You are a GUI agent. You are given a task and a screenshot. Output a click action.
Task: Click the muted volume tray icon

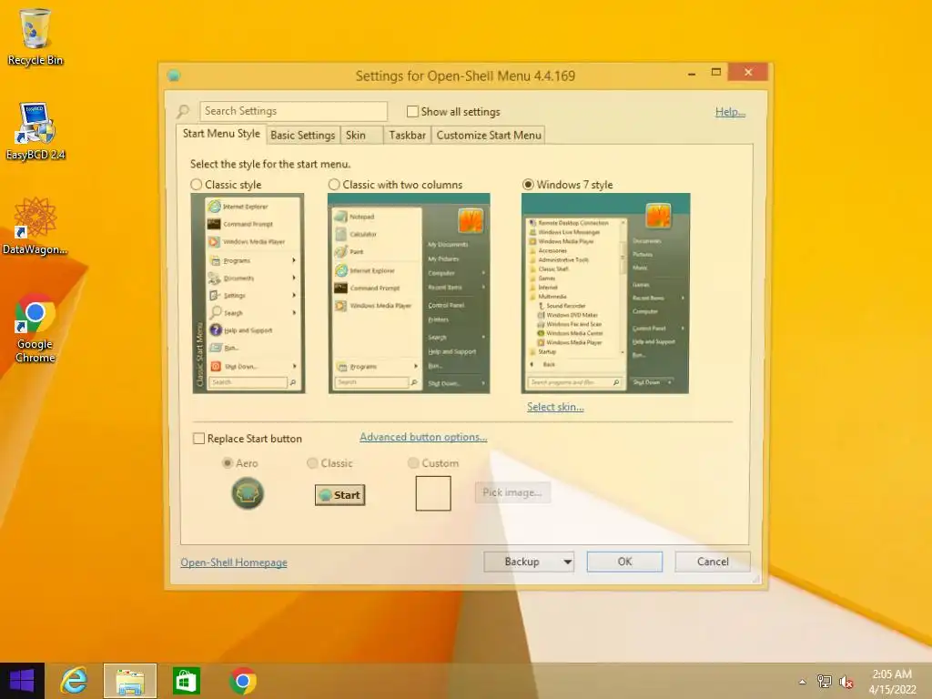tap(846, 681)
